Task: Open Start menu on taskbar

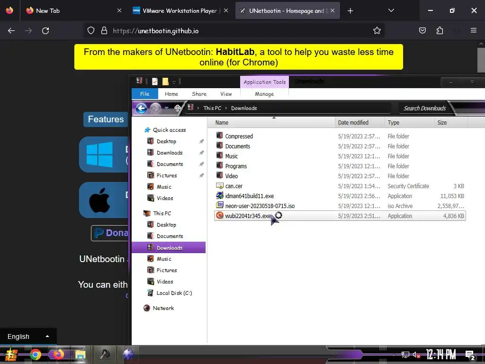Action: [x=11, y=355]
